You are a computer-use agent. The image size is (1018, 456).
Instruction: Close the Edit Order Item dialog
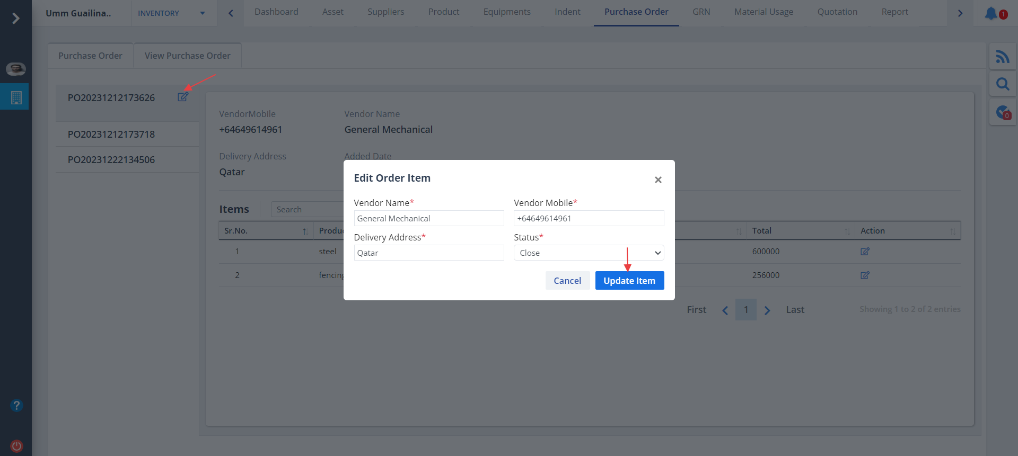(658, 180)
